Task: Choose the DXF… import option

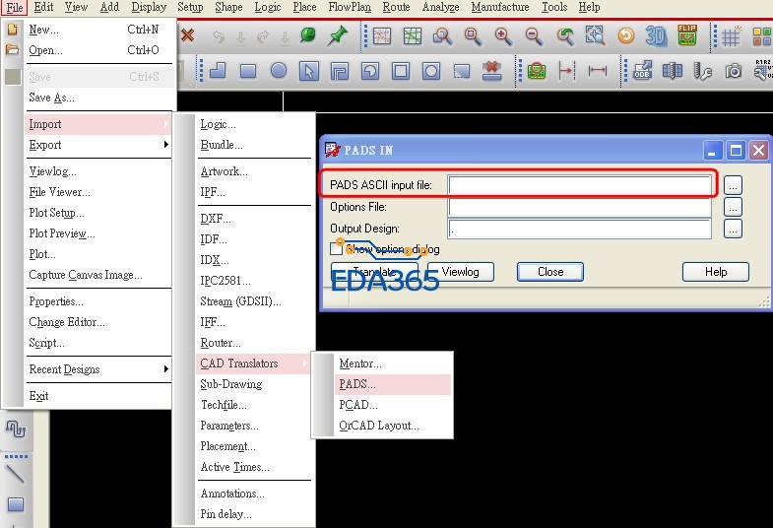Action: point(216,219)
